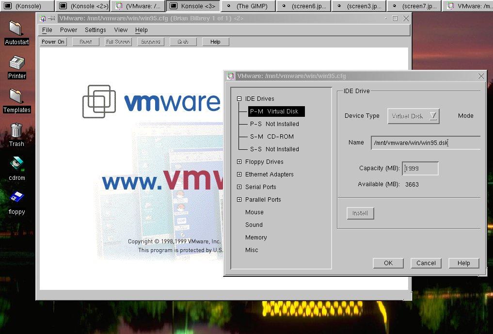
Task: Expand the Floppy Drives tree node
Action: coord(239,162)
